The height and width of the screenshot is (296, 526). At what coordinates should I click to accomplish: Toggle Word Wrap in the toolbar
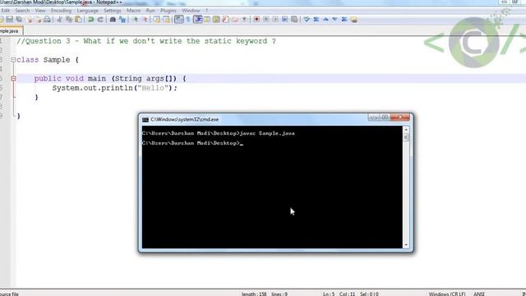(179, 20)
